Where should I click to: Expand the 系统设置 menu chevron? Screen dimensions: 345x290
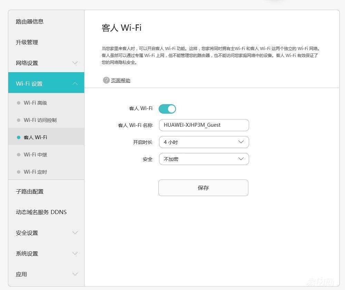(75, 253)
